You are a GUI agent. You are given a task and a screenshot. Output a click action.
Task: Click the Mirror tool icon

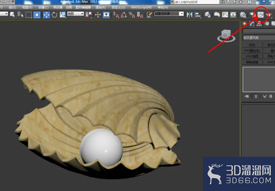(x=189, y=15)
